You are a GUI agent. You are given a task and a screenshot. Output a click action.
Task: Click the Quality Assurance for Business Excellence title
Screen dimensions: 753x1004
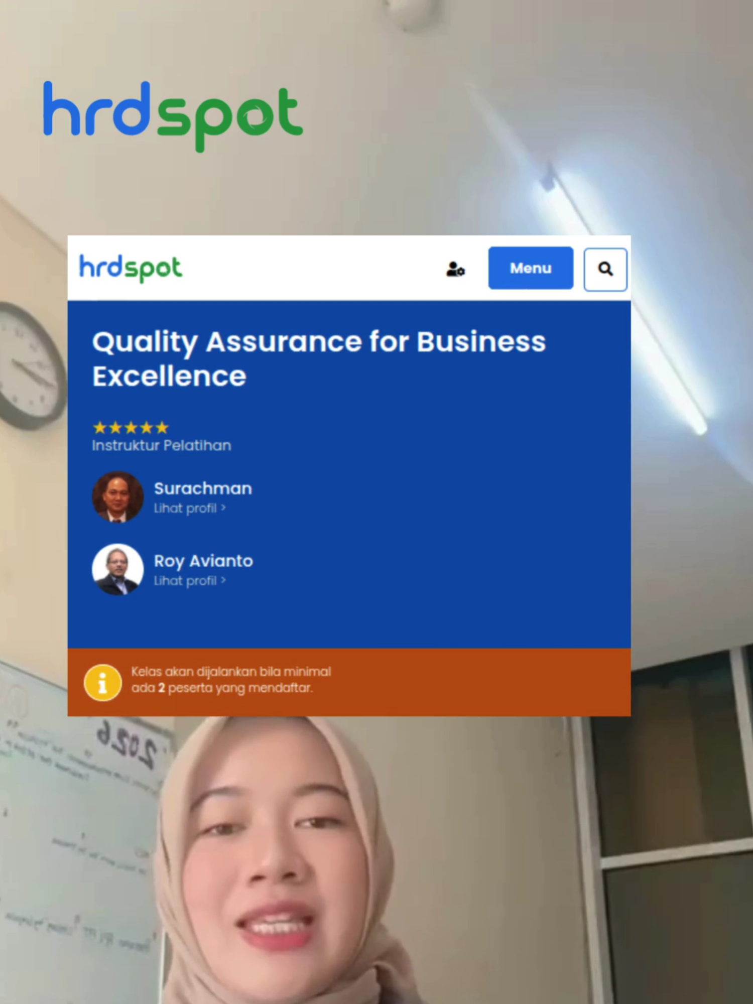pyautogui.click(x=319, y=358)
